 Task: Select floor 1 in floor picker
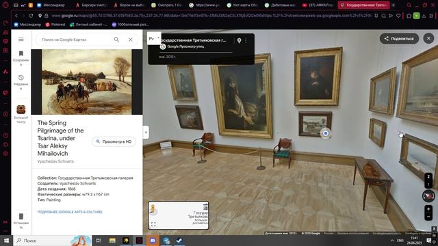click(x=428, y=184)
